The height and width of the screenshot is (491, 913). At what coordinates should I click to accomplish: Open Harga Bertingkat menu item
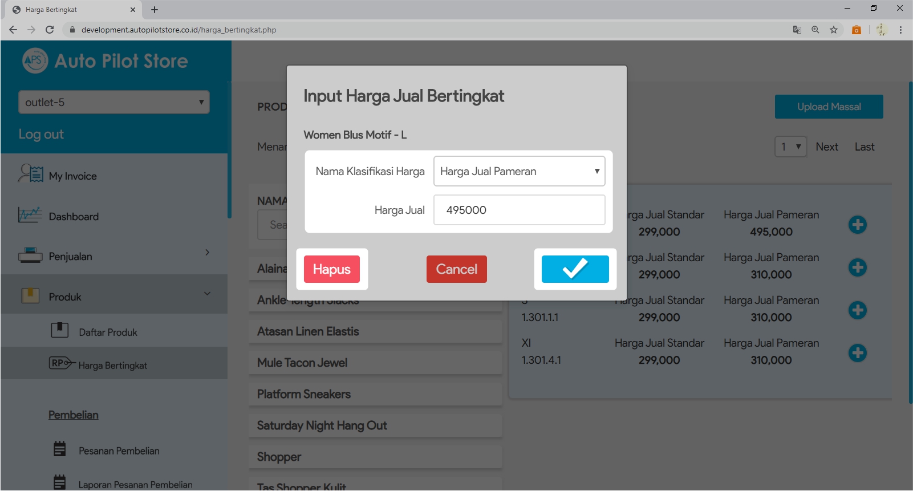tap(112, 366)
